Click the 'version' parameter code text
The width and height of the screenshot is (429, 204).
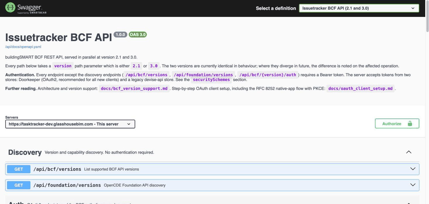(x=63, y=66)
